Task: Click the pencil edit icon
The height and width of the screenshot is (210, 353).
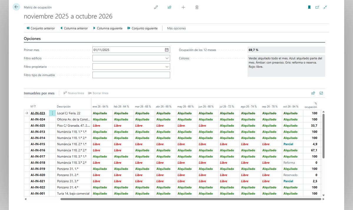Action: tap(156, 7)
